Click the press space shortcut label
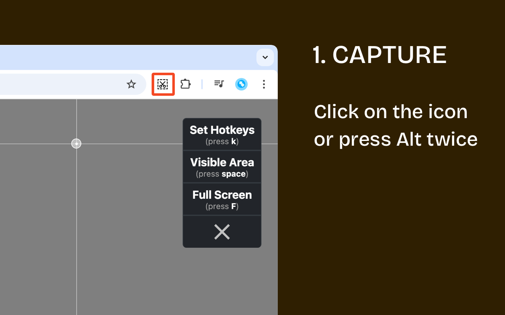 click(222, 174)
